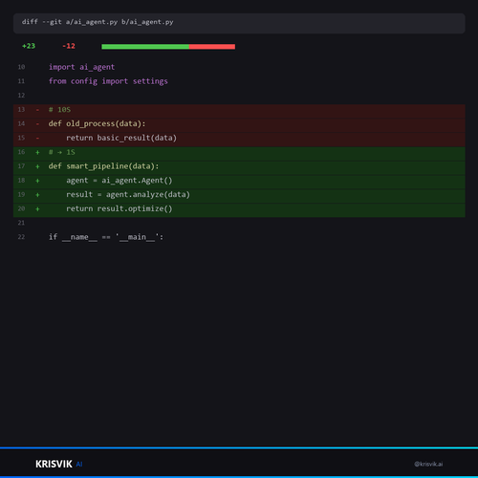This screenshot has width=478, height=478.
Task: Click the plus marker on line 18
Action: tap(37, 181)
